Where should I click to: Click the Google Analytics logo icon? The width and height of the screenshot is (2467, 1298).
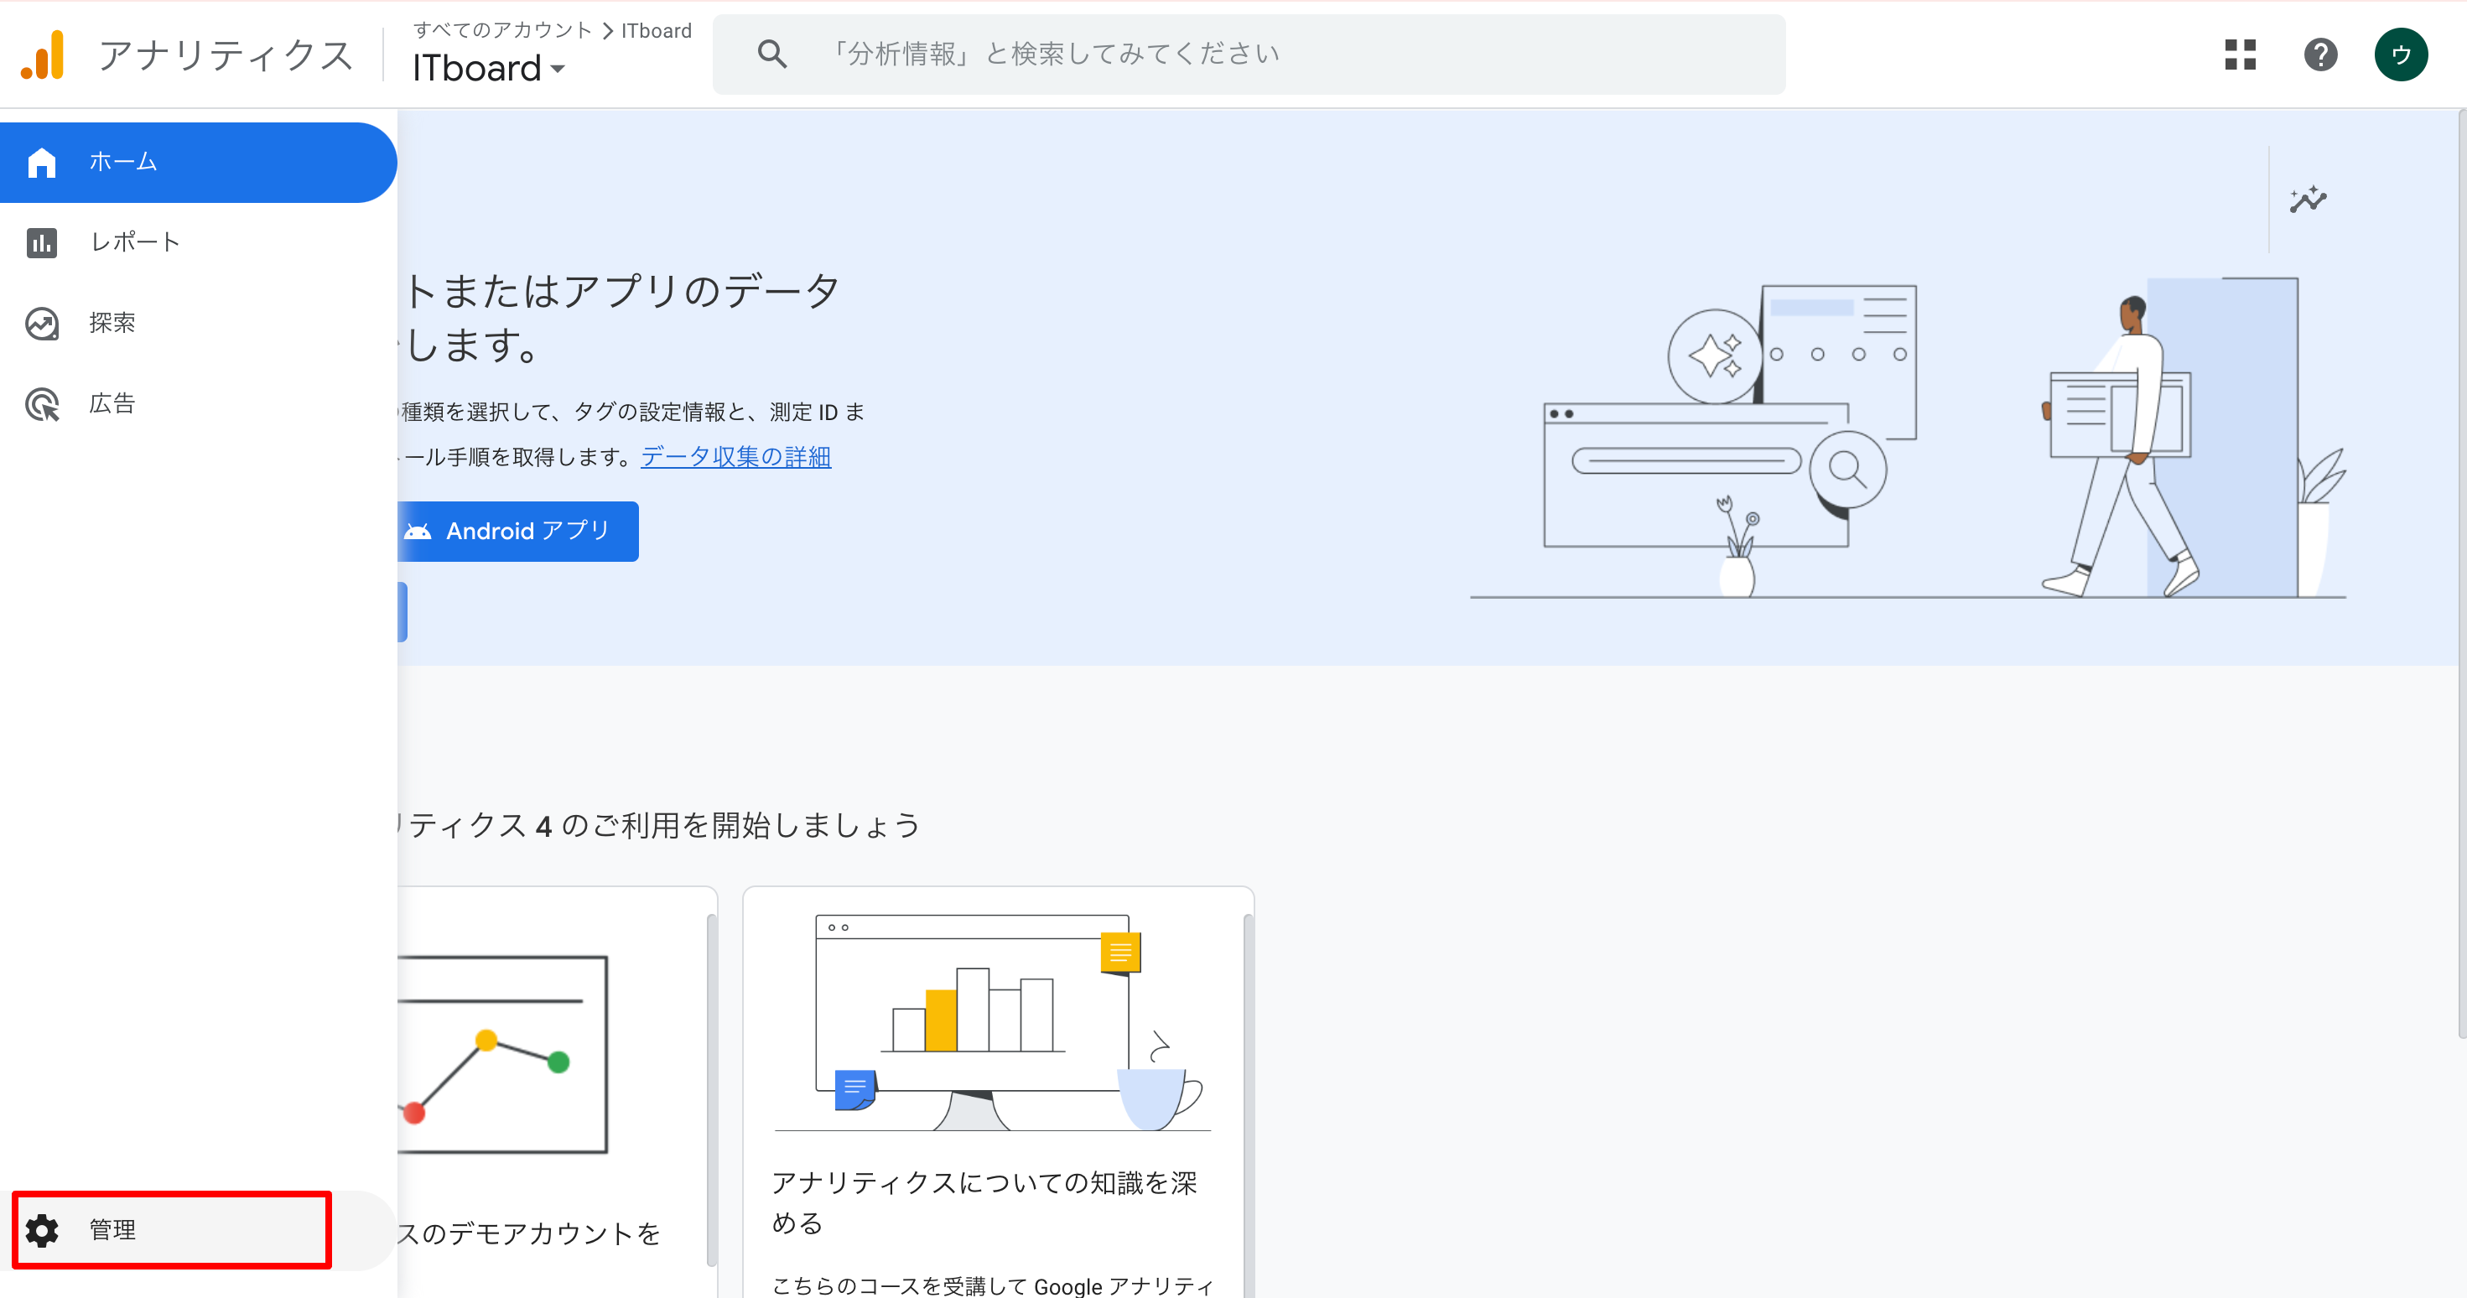tap(43, 55)
